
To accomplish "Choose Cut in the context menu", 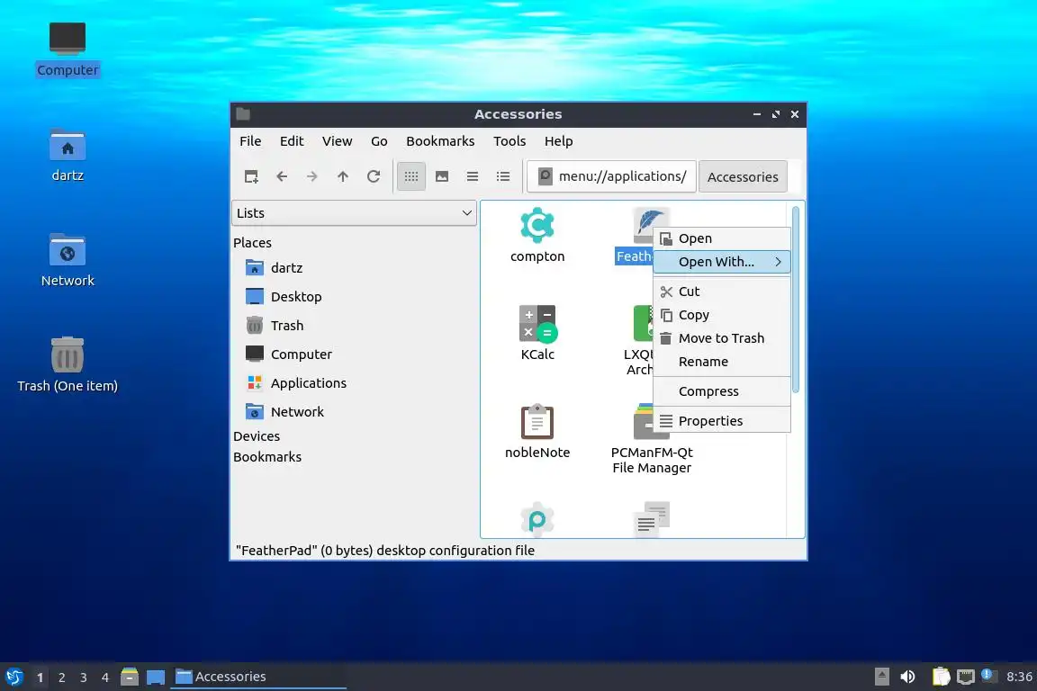I will (722, 292).
